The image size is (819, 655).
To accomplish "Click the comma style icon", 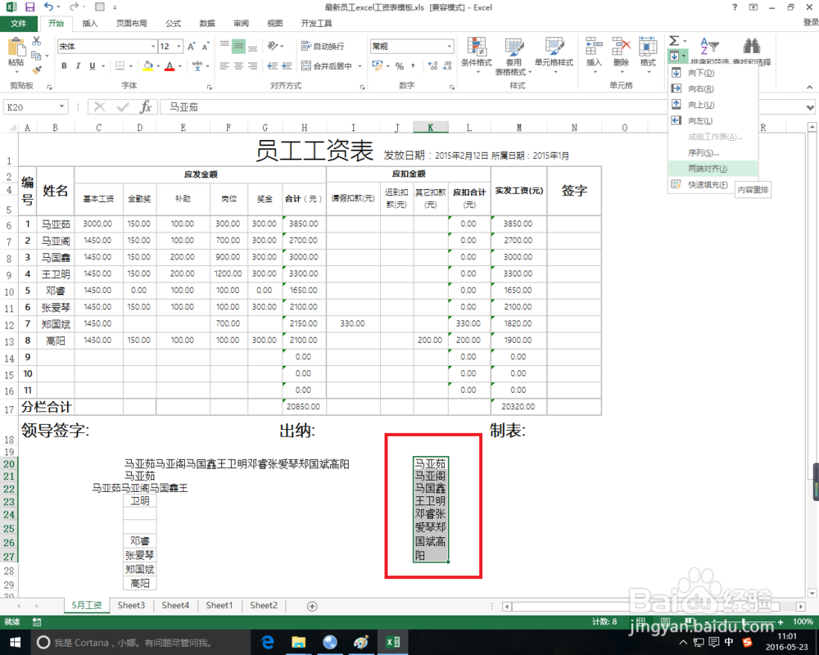I will [x=413, y=65].
